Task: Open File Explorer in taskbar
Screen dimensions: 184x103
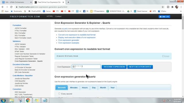Action: coord(12,100)
